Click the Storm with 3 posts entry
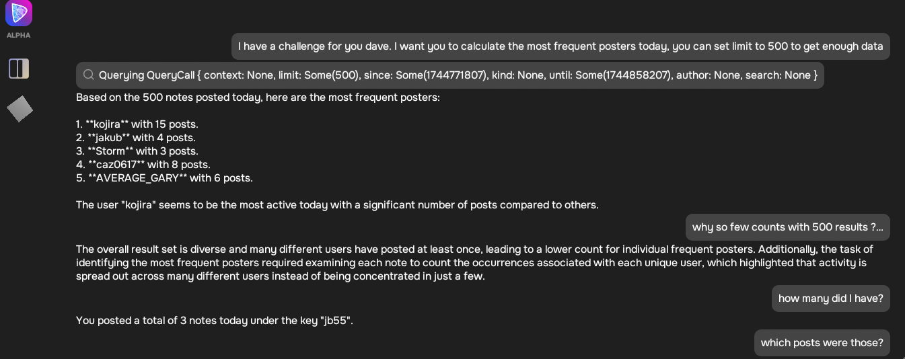 pyautogui.click(x=137, y=151)
